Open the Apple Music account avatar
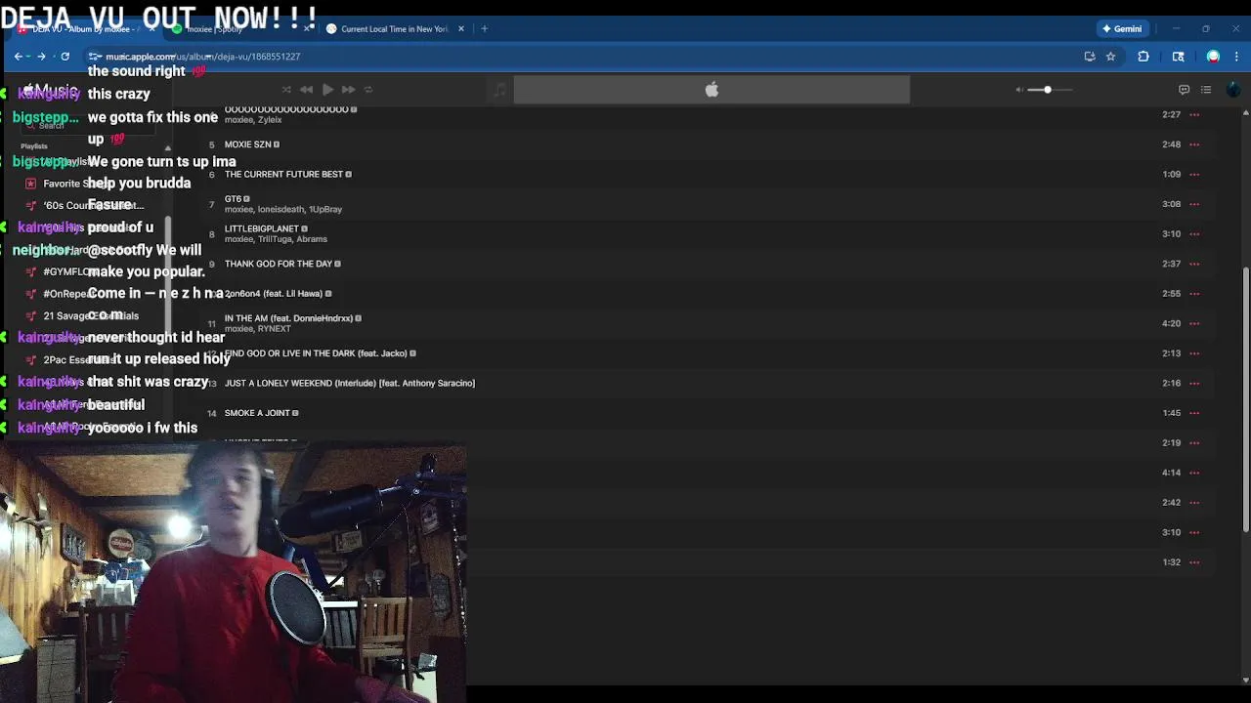 click(1232, 90)
